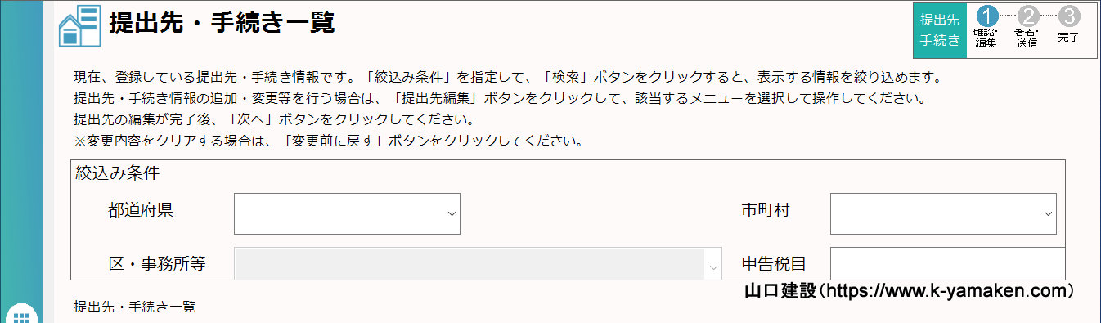
Task: Select the grey step 3 circle indicator
Action: tap(1069, 16)
